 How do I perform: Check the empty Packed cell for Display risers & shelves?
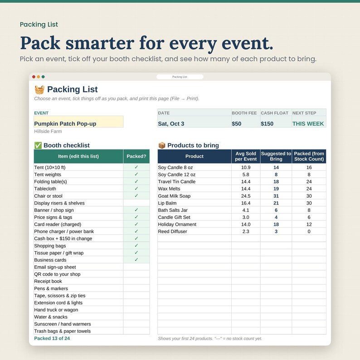pyautogui.click(x=136, y=203)
